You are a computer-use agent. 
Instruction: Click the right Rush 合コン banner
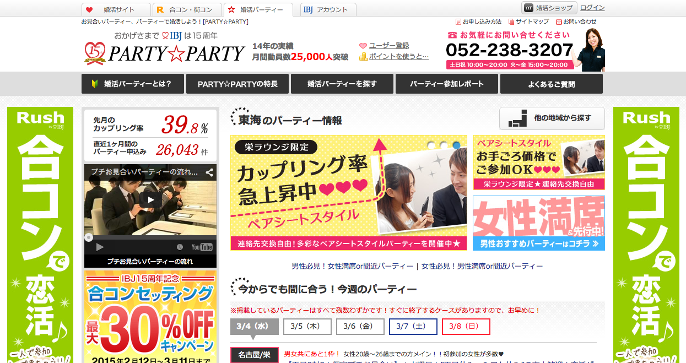(646, 235)
